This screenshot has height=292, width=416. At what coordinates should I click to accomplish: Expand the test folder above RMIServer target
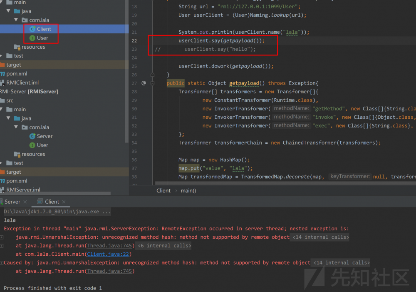click(1, 163)
